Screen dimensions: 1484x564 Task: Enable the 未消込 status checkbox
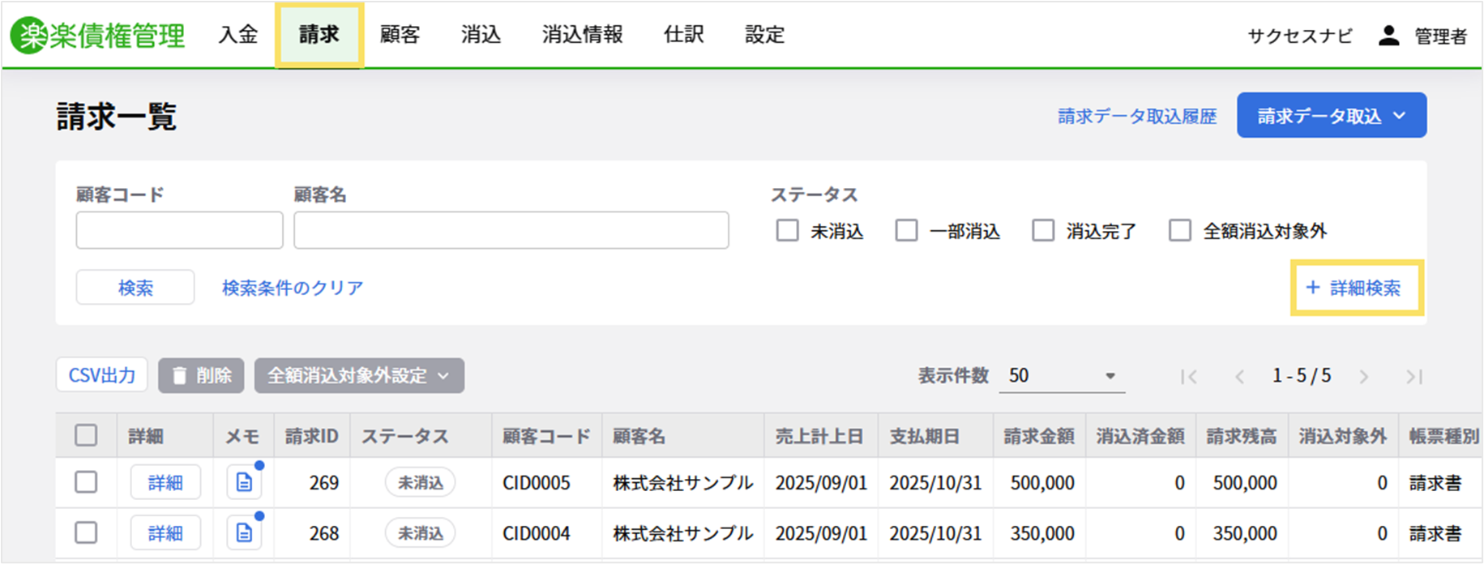pyautogui.click(x=787, y=231)
